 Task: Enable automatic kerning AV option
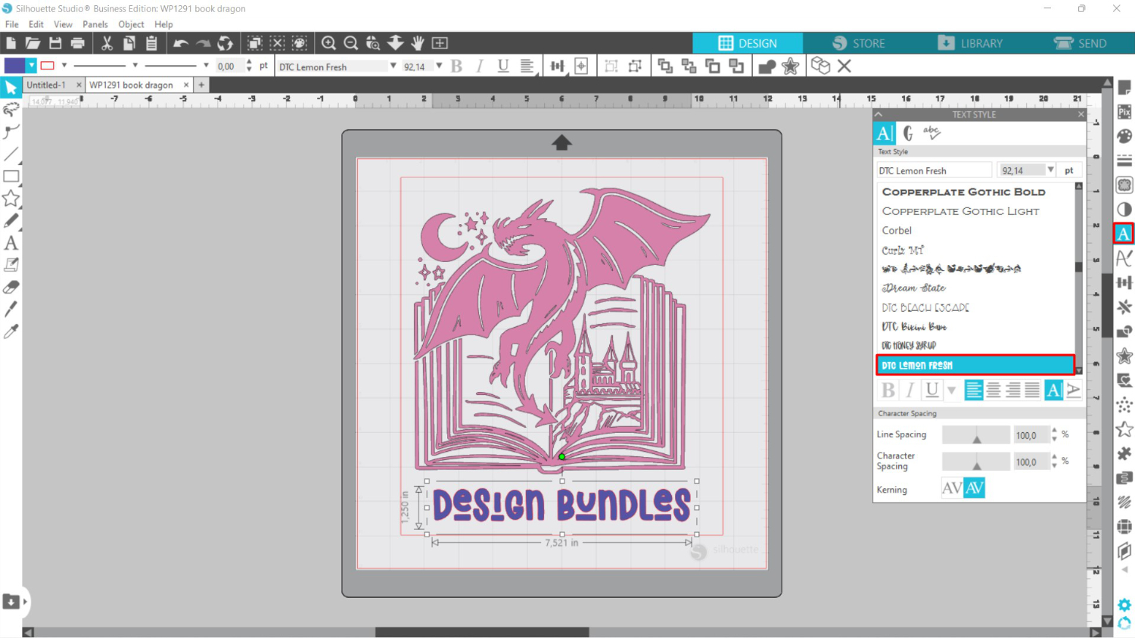[x=975, y=488]
